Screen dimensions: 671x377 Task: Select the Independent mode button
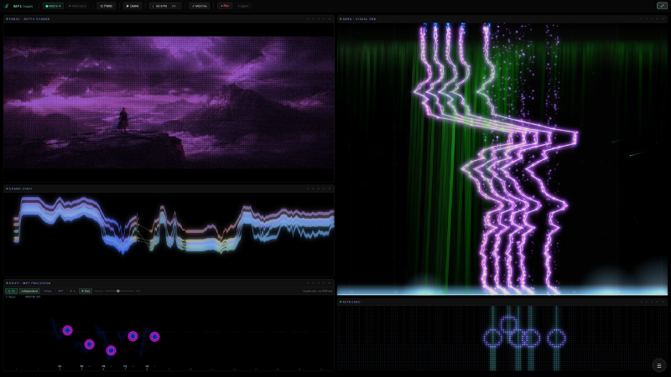29,291
